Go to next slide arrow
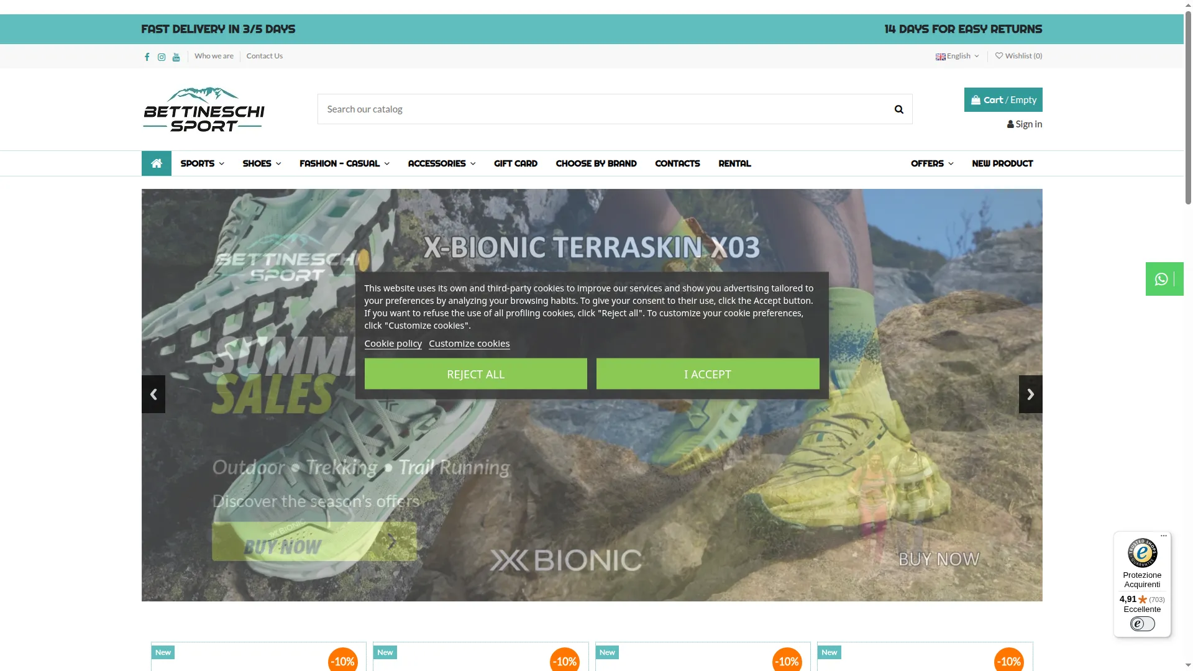The image size is (1193, 671). pos(1030,394)
